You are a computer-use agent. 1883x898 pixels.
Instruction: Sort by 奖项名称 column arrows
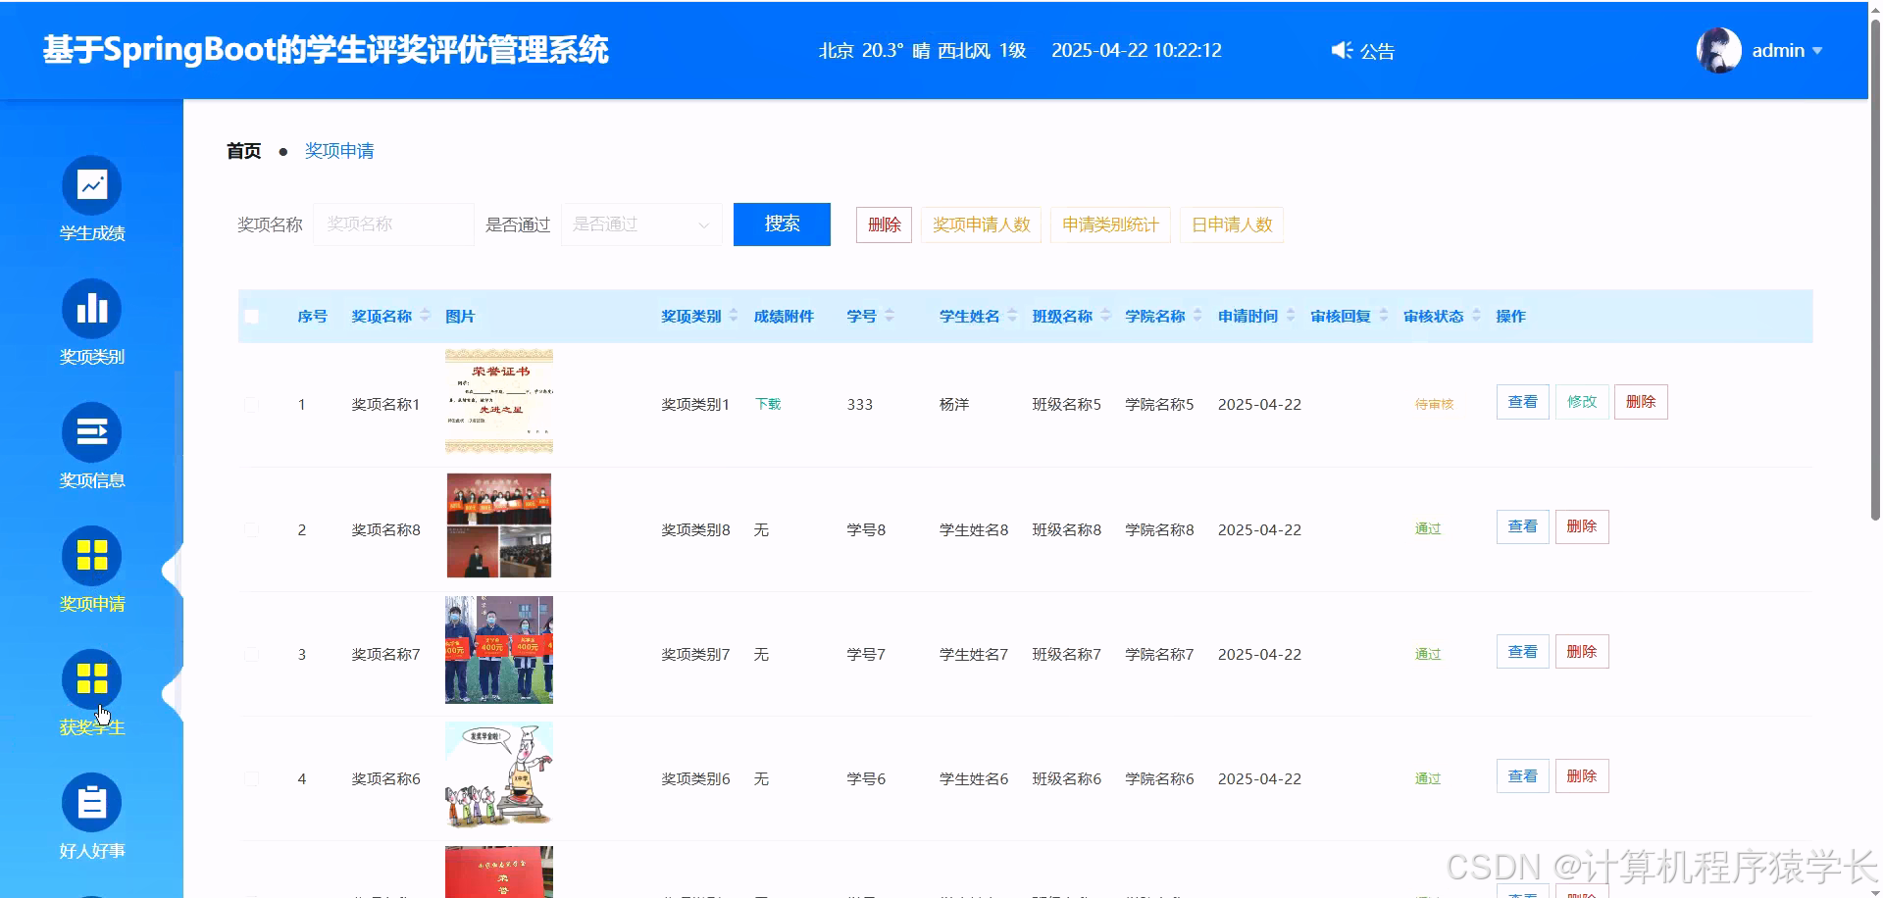[x=425, y=316]
